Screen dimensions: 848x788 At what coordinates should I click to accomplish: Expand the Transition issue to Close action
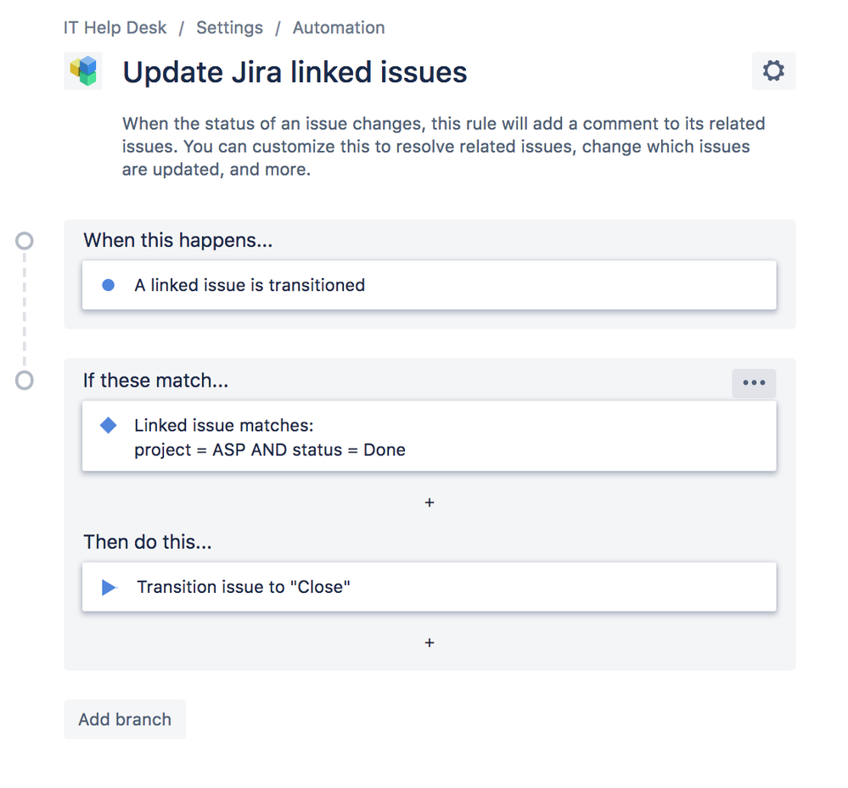429,586
